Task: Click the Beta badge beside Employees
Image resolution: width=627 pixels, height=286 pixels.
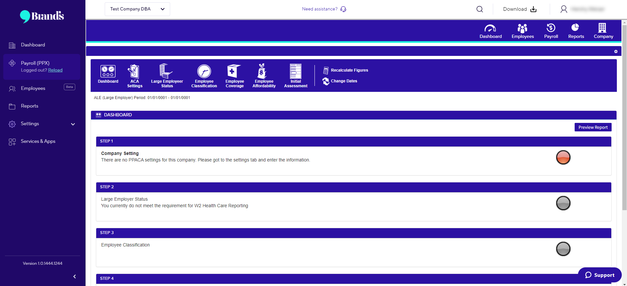Action: (x=69, y=87)
